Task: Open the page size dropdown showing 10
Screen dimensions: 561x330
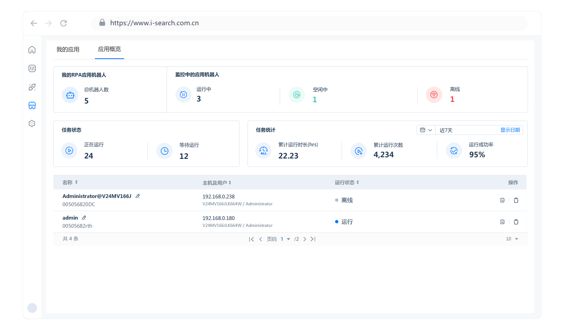Action: click(512, 239)
